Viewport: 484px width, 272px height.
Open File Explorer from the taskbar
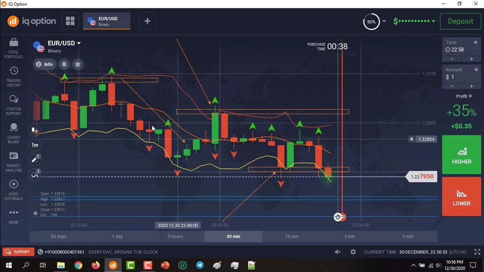coord(61,265)
